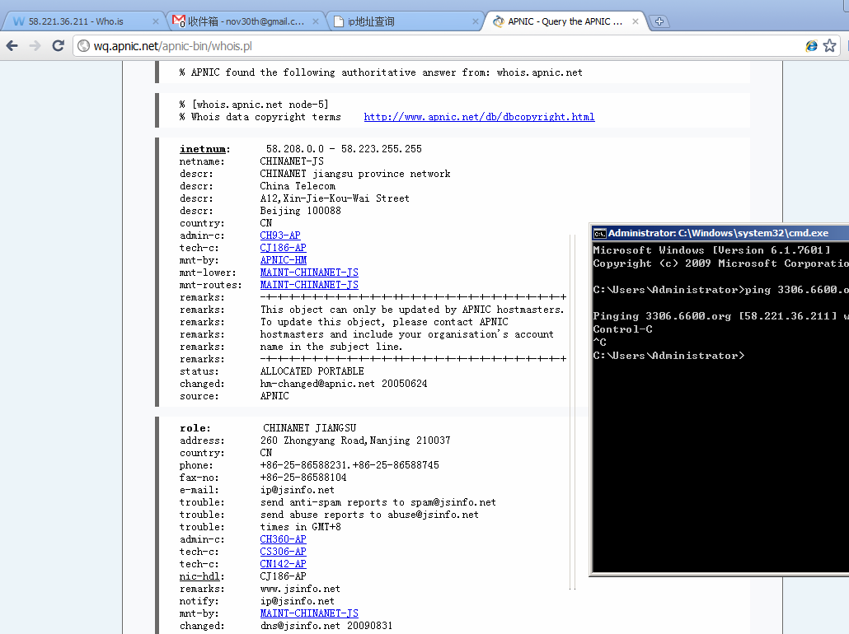Open a new tab with the plus button

[659, 21]
